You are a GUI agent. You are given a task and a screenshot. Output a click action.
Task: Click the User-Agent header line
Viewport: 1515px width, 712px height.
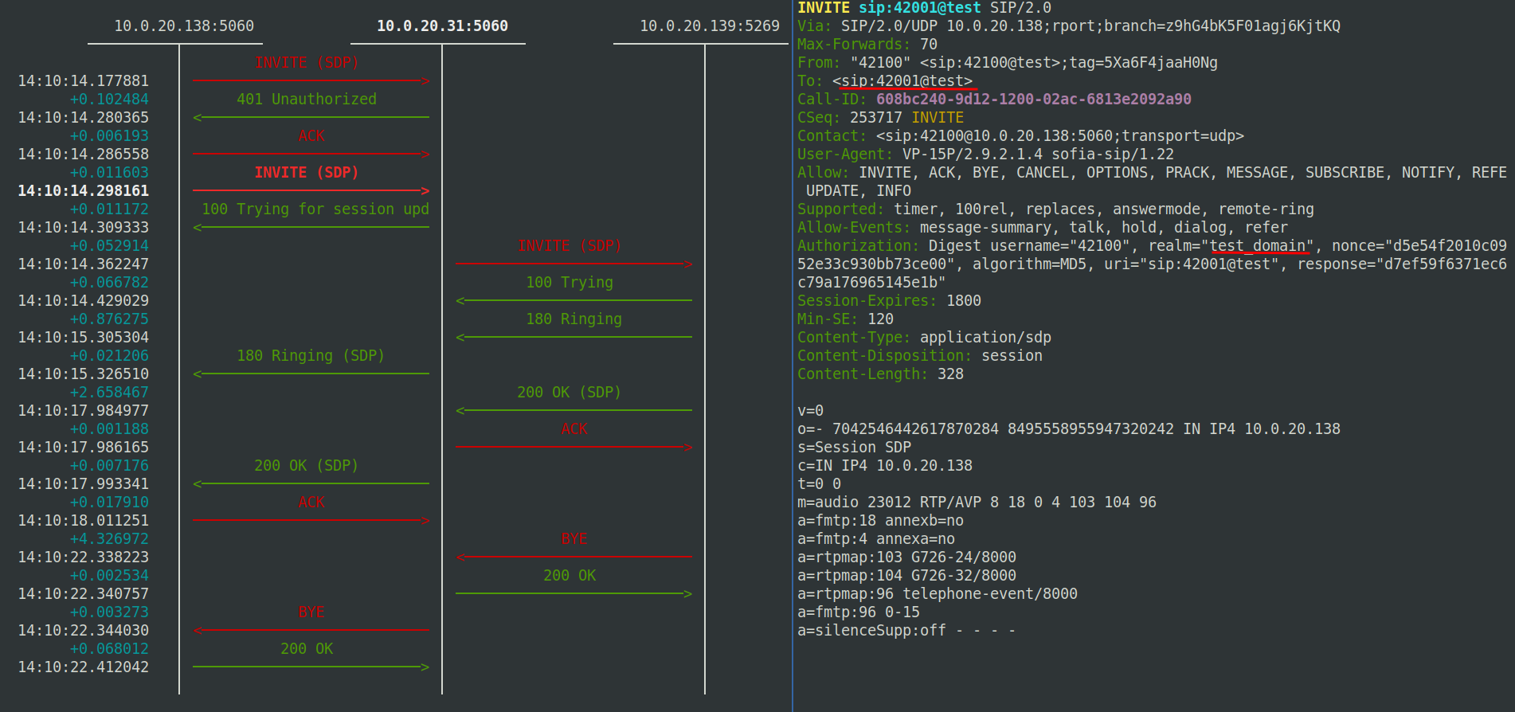pyautogui.click(x=985, y=155)
